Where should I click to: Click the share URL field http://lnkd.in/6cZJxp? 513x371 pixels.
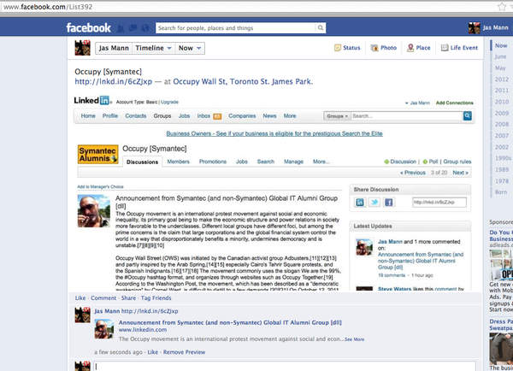[439, 203]
